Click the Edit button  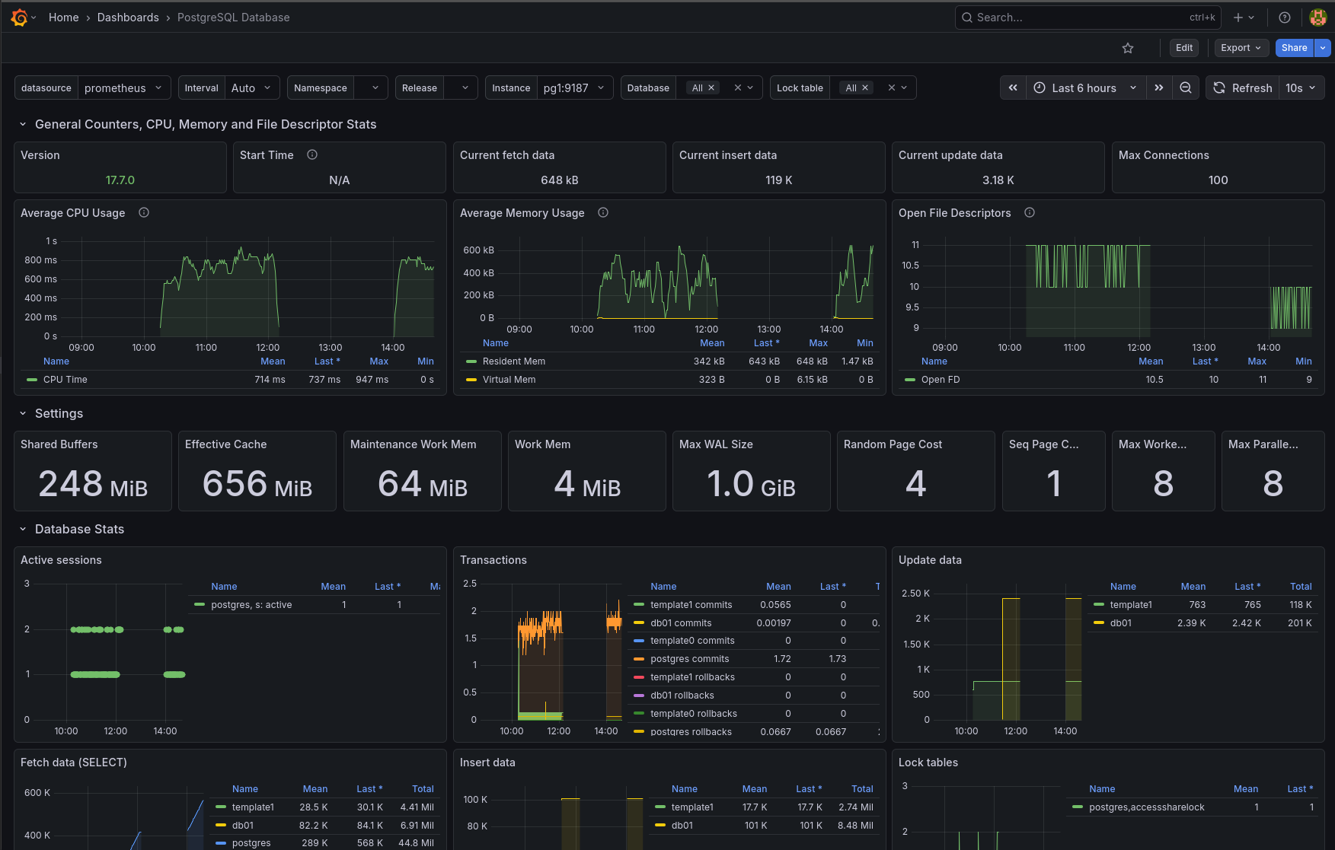click(1183, 47)
